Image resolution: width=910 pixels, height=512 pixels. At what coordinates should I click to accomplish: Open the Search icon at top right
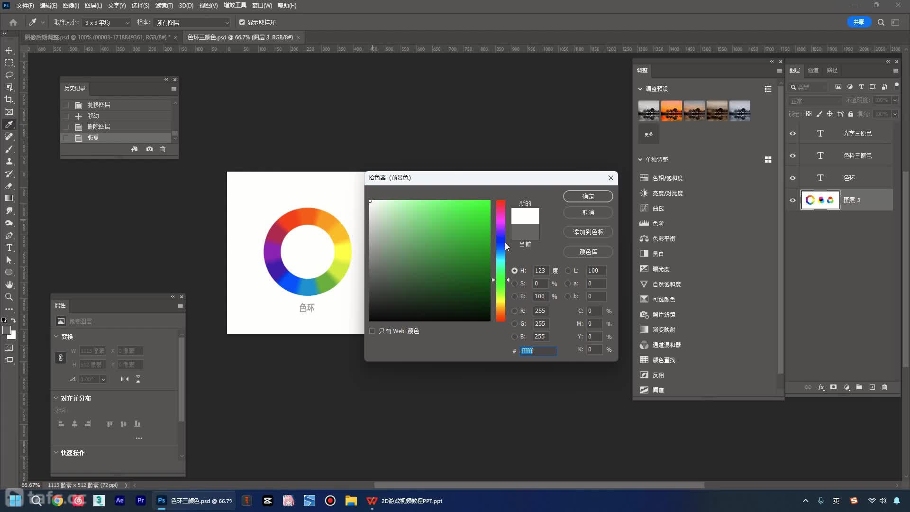click(x=881, y=22)
